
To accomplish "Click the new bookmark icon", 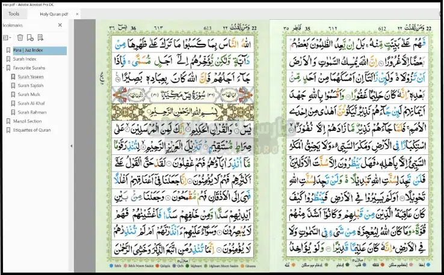I will (x=30, y=38).
